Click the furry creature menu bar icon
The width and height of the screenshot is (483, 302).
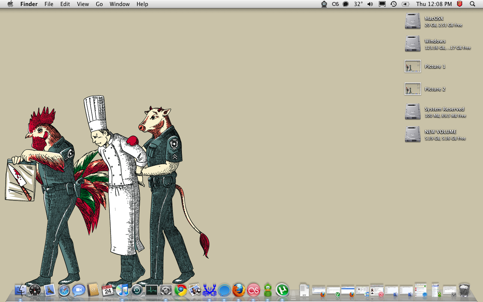point(324,4)
